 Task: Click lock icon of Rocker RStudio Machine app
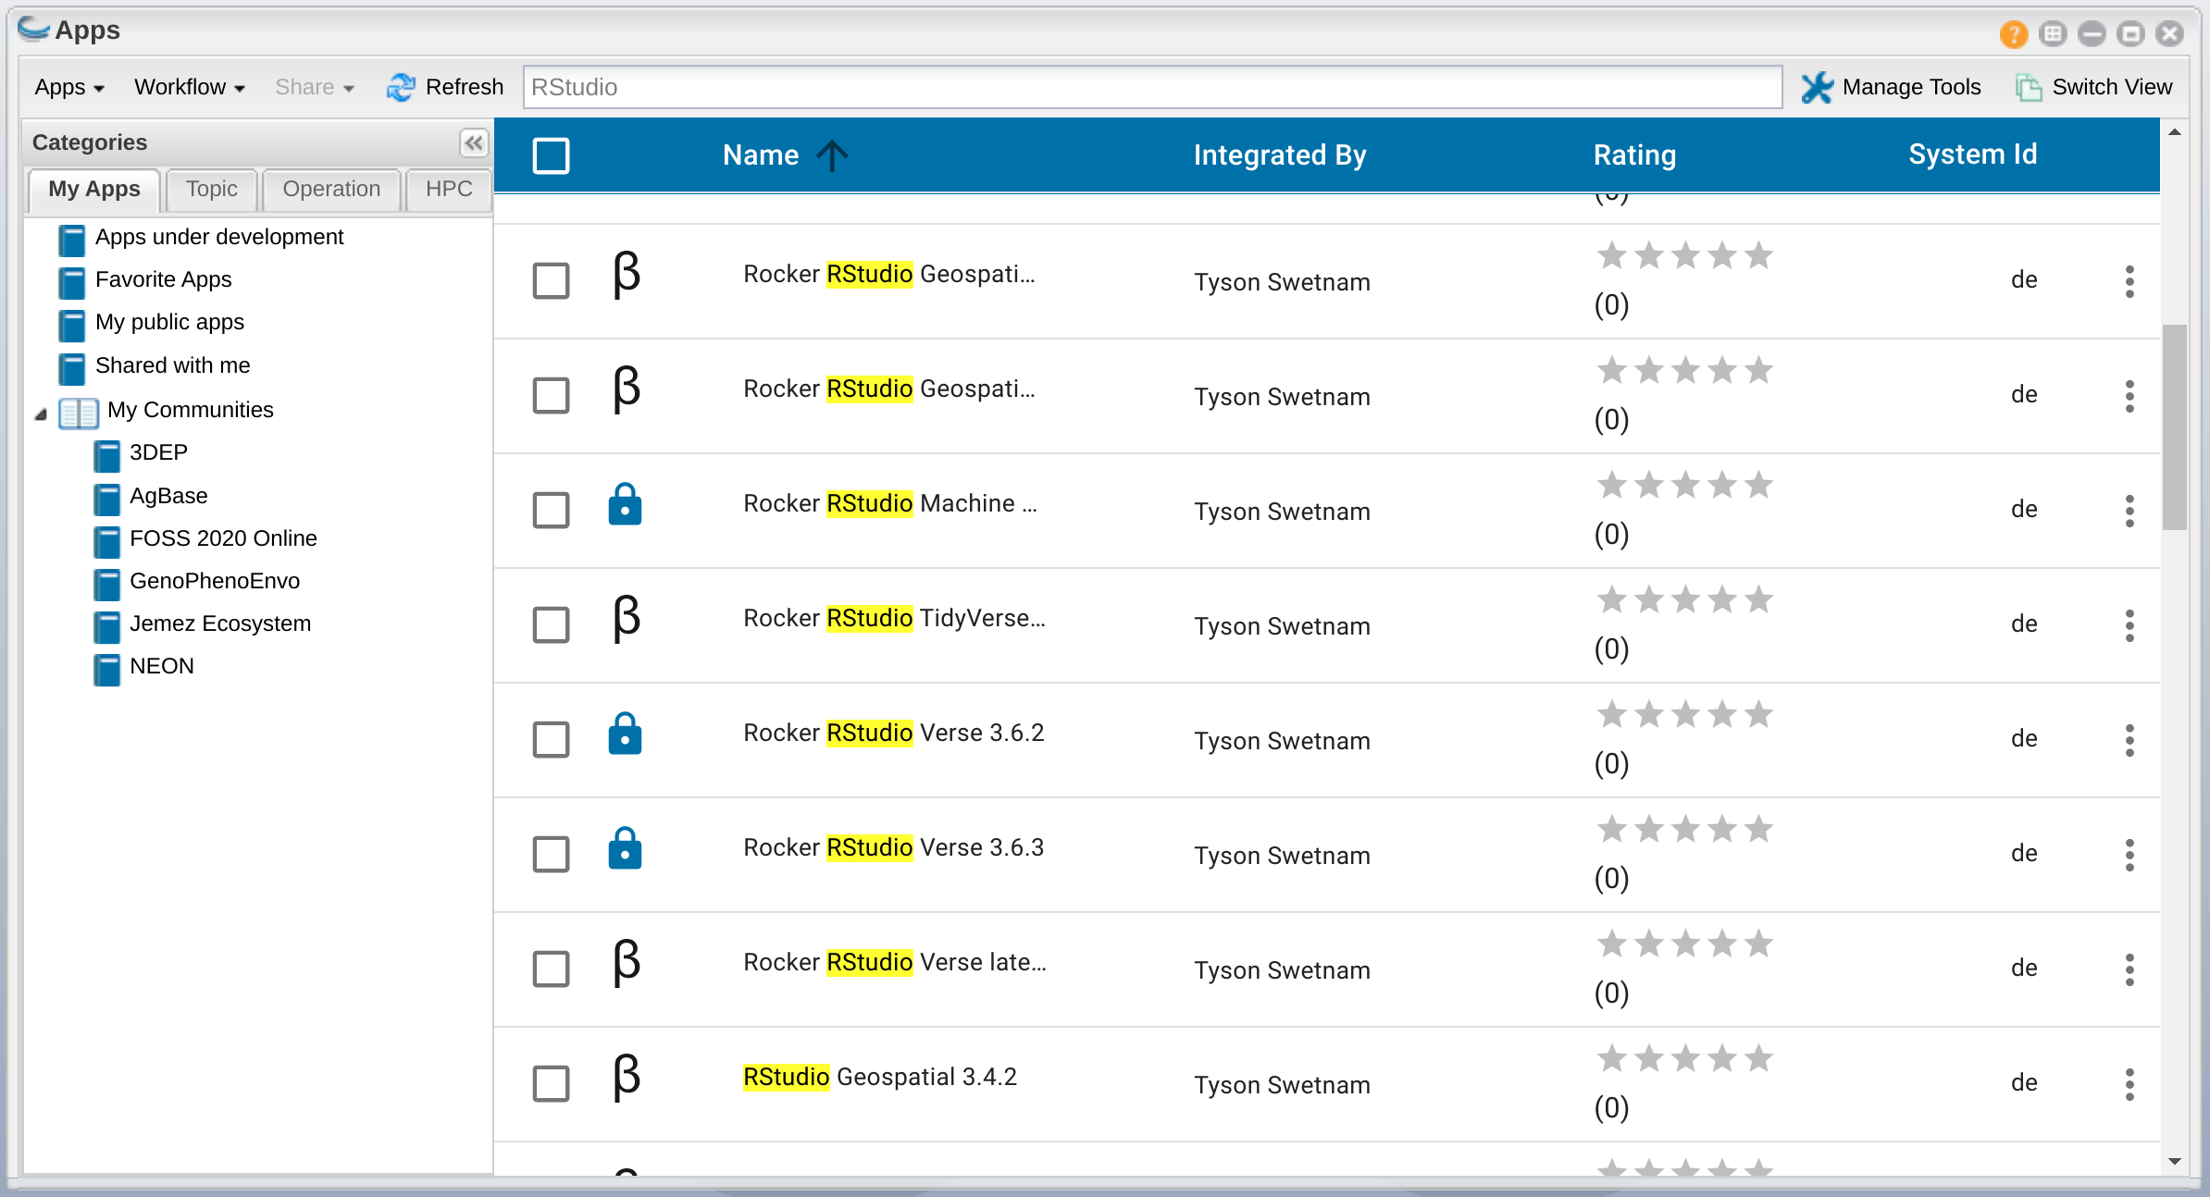[x=625, y=505]
